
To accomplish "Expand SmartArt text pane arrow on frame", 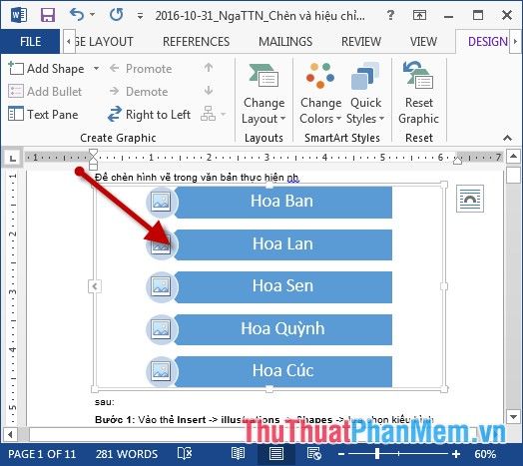I will [95, 286].
